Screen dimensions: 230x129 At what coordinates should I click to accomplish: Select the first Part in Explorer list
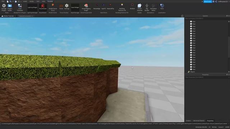point(194,21)
